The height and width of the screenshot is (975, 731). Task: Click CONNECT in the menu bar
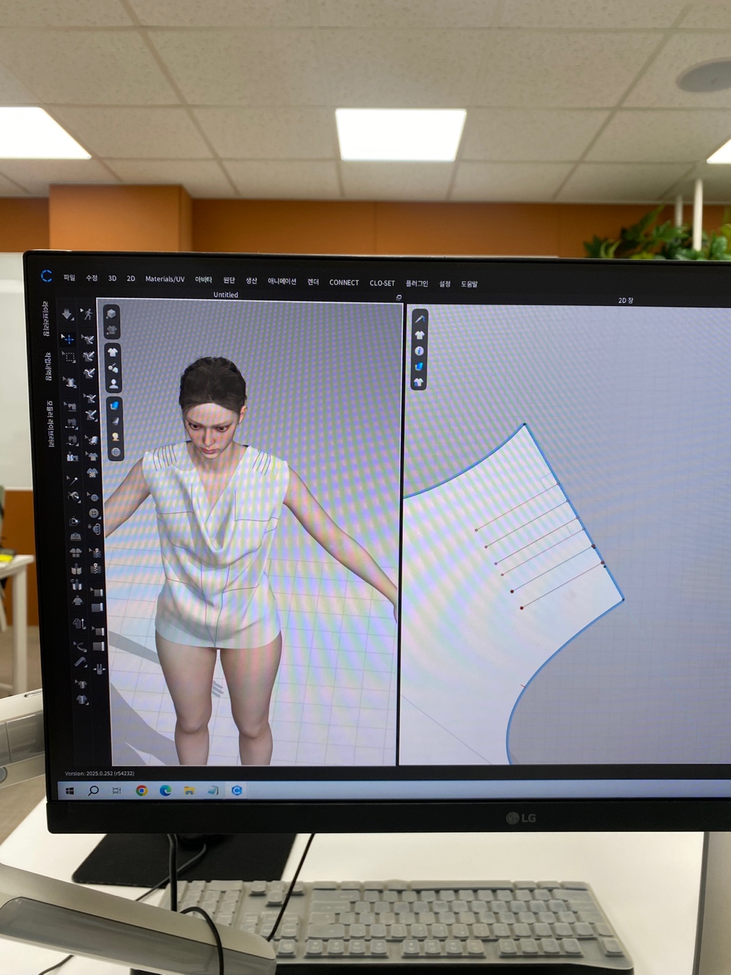(x=344, y=282)
